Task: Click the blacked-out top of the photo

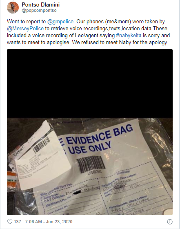Action: coord(90,83)
